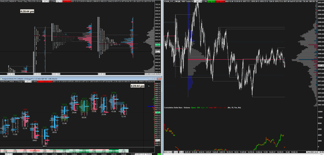Viewport: 324px width, 155px height.
Task: Click the green 258 delta label above a footprint bar
Action: [44, 128]
